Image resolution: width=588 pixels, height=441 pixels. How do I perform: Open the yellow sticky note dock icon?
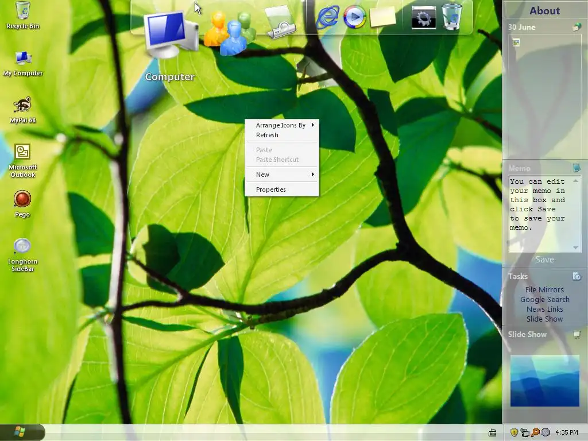coord(382,17)
